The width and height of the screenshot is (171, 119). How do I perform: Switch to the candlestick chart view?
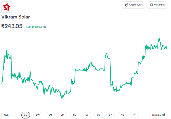pyautogui.click(x=134, y=115)
